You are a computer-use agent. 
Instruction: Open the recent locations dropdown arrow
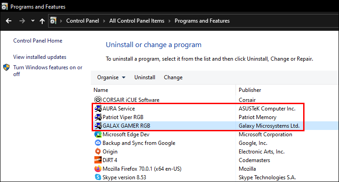coord(33,21)
